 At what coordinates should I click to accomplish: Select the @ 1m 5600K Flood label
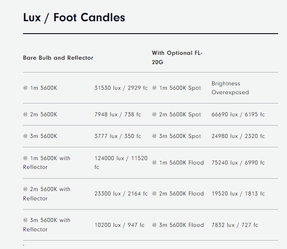point(178,163)
